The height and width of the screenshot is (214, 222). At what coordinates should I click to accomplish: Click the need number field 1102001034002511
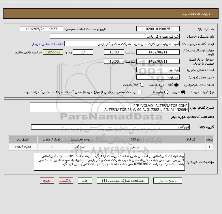pos(158,29)
